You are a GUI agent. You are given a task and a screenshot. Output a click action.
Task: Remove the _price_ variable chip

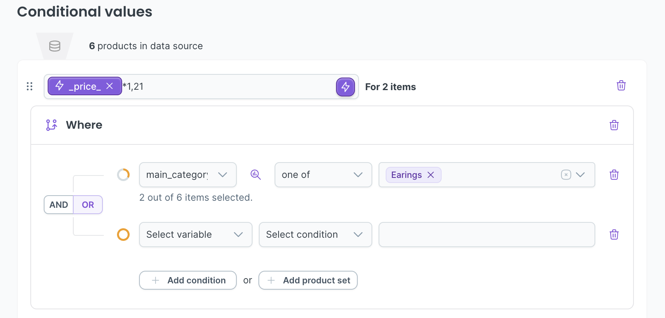click(x=110, y=86)
